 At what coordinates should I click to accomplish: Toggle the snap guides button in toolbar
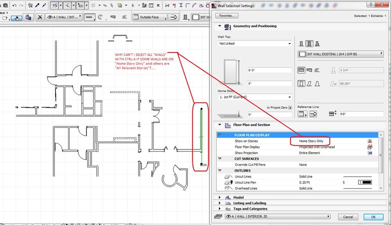tap(67, 5)
